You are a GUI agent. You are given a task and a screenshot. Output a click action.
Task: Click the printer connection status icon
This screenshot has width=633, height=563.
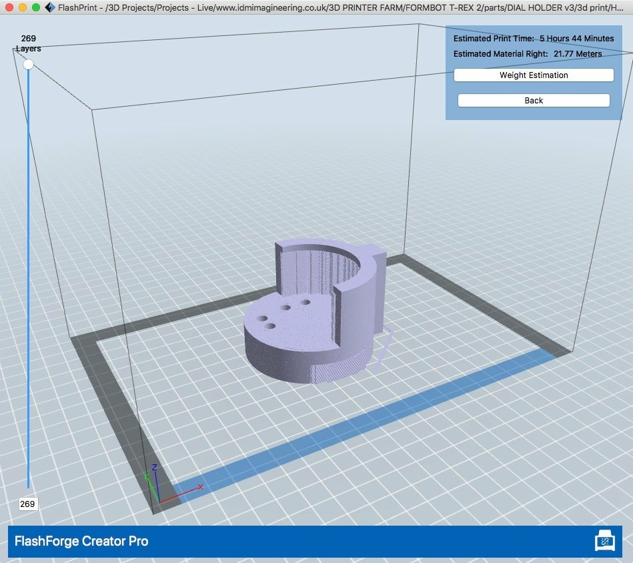pos(604,540)
